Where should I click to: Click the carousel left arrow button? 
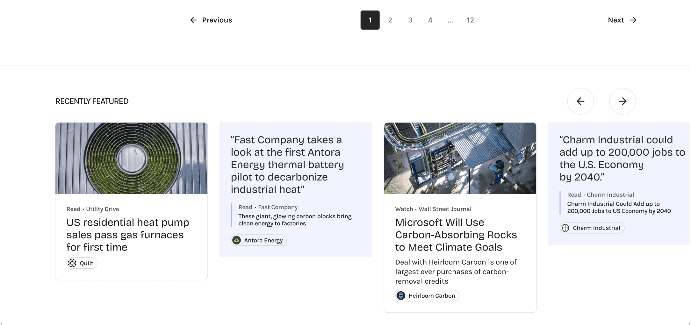coord(580,101)
